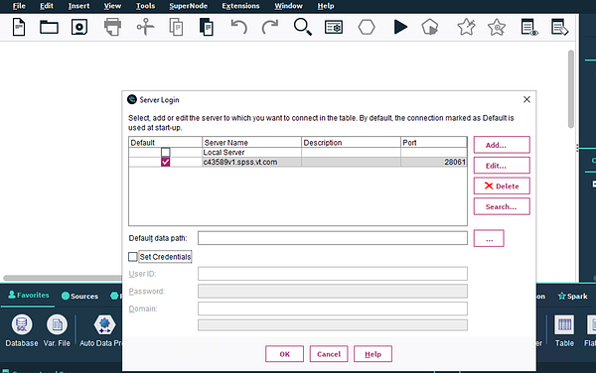Confirm Server Login with OK
The width and height of the screenshot is (596, 373).
point(284,354)
